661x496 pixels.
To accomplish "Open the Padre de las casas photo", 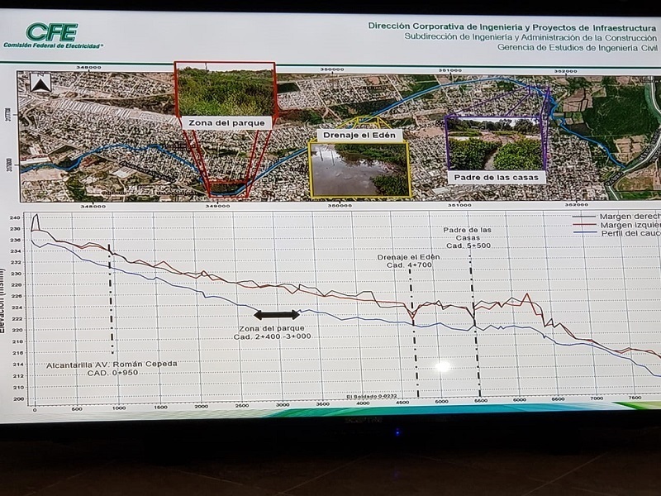I will tap(494, 149).
